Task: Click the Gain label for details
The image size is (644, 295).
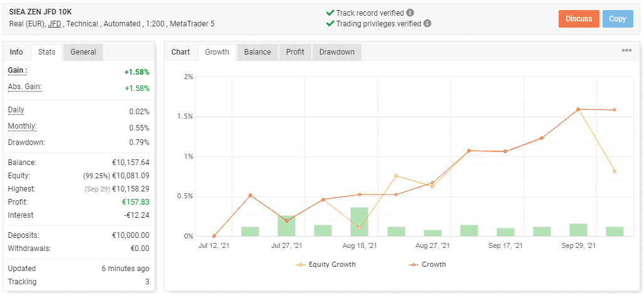Action: pyautogui.click(x=18, y=71)
